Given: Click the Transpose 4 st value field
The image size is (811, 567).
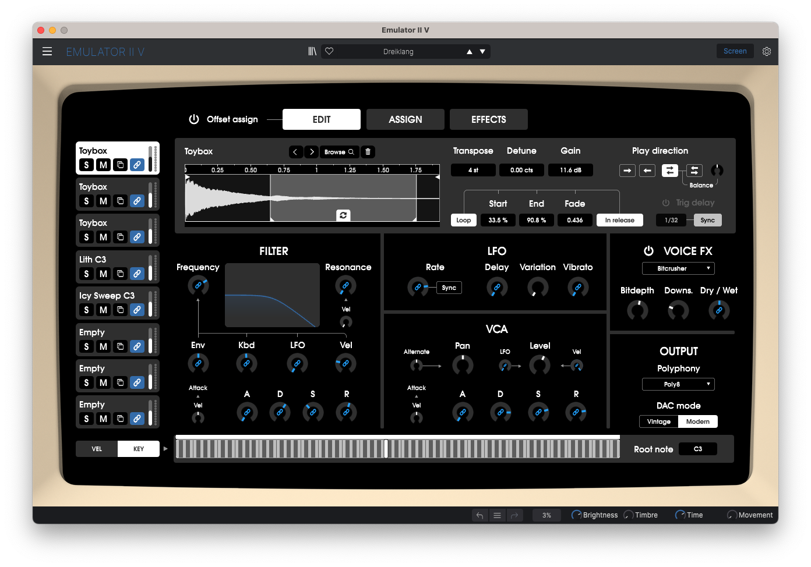Looking at the screenshot, I should (x=473, y=170).
